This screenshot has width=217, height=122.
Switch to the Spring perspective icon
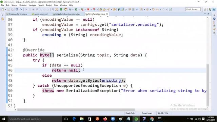tap(214, 9)
